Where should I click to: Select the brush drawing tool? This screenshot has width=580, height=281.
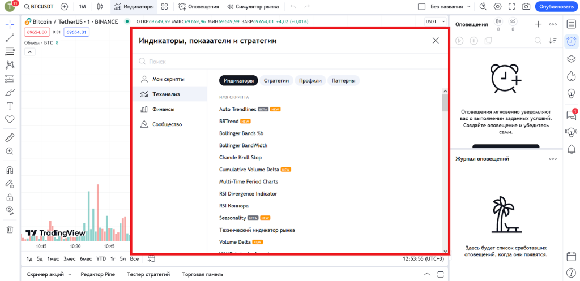point(10,92)
